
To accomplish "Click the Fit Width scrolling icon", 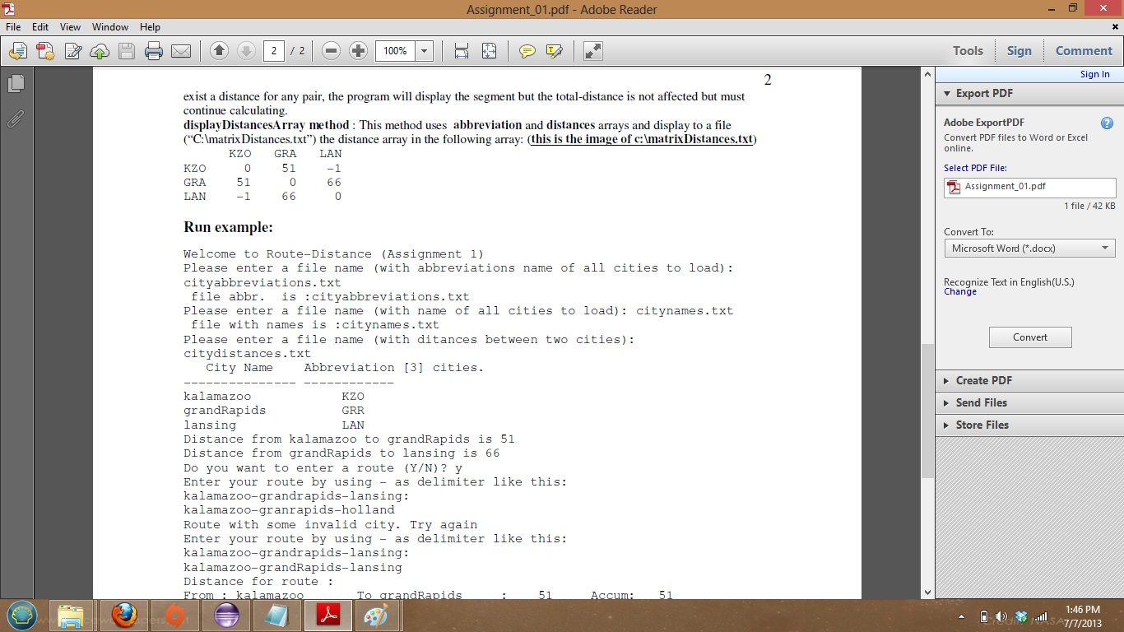I will coord(462,51).
